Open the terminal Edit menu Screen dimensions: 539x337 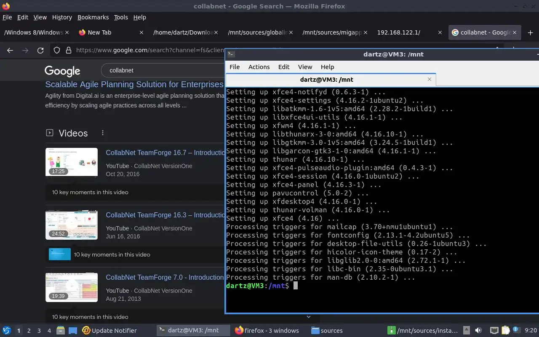[284, 67]
